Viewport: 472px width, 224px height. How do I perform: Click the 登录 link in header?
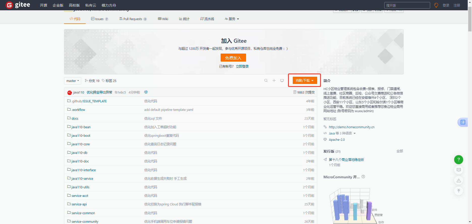446,5
